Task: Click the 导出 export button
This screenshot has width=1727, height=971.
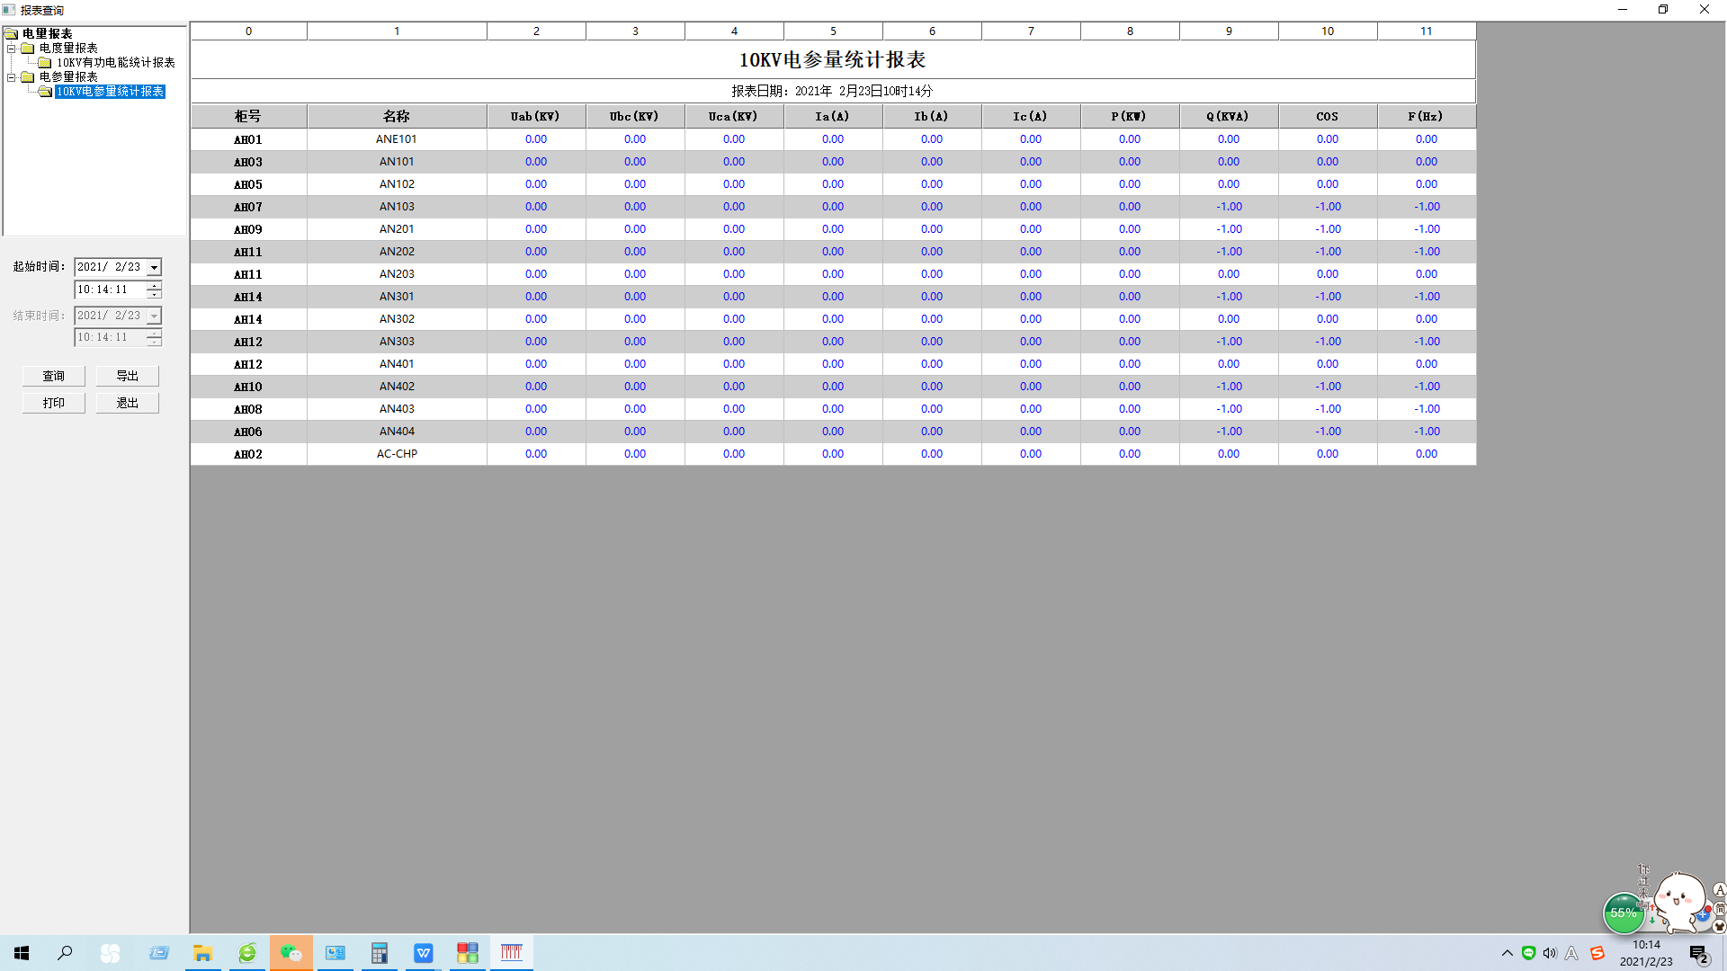Action: (128, 376)
